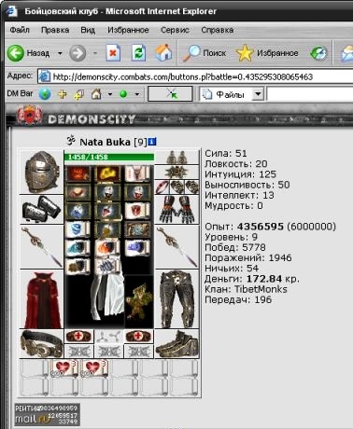Expand the Forward history dropdown arrow

[95, 53]
